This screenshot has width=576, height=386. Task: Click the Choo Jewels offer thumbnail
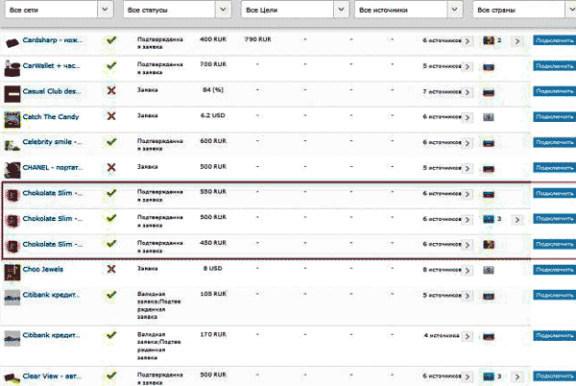click(x=12, y=272)
